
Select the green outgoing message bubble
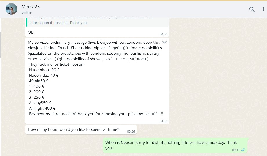coord(171,145)
